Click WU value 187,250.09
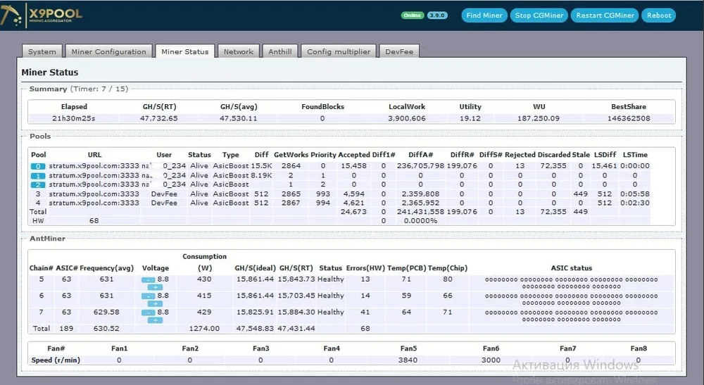 tap(539, 118)
